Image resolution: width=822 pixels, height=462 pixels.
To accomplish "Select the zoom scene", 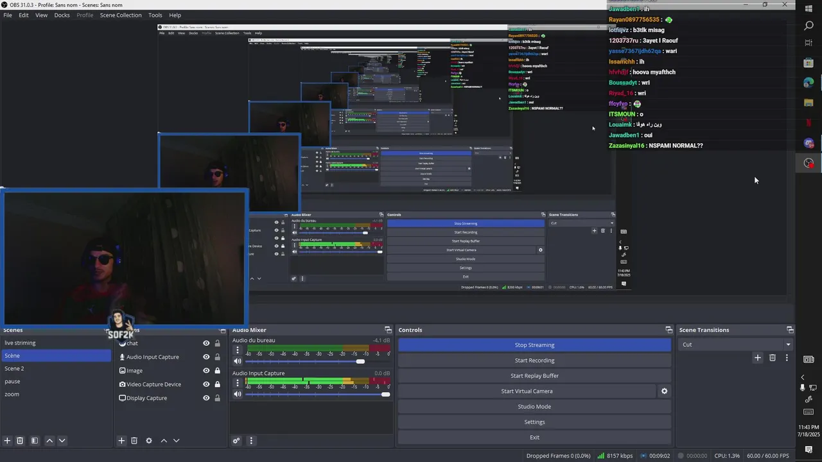I will click(x=56, y=395).
